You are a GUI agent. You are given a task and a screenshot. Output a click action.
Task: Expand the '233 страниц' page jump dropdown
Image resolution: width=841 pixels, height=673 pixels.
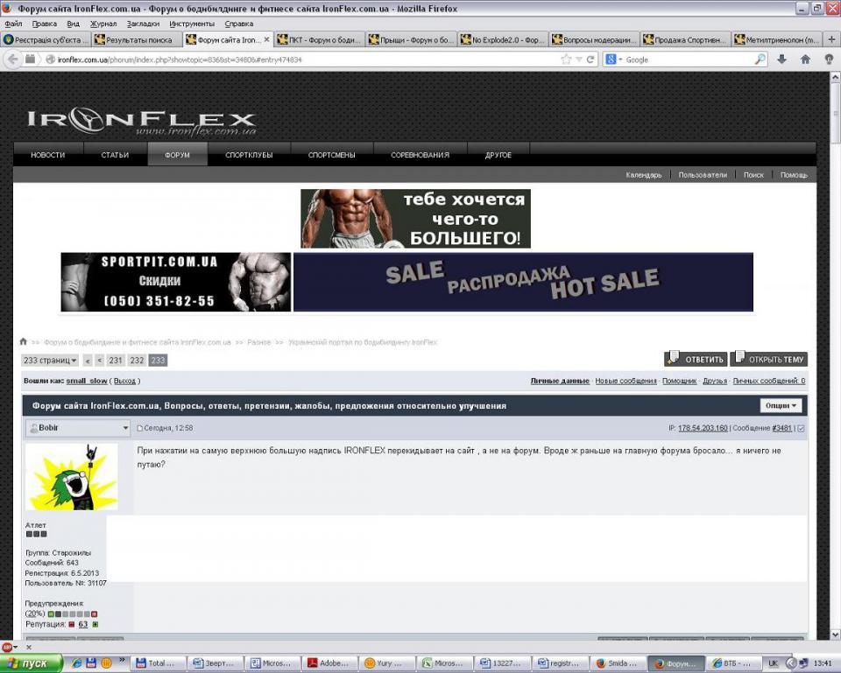click(50, 361)
